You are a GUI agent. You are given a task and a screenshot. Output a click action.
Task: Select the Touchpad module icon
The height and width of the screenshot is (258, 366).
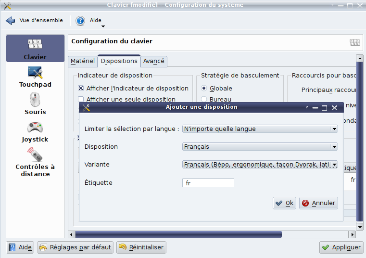point(35,77)
